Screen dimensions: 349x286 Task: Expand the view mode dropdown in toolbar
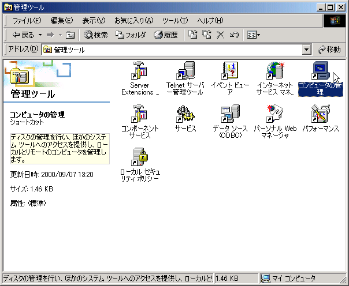pyautogui.click(x=258, y=35)
